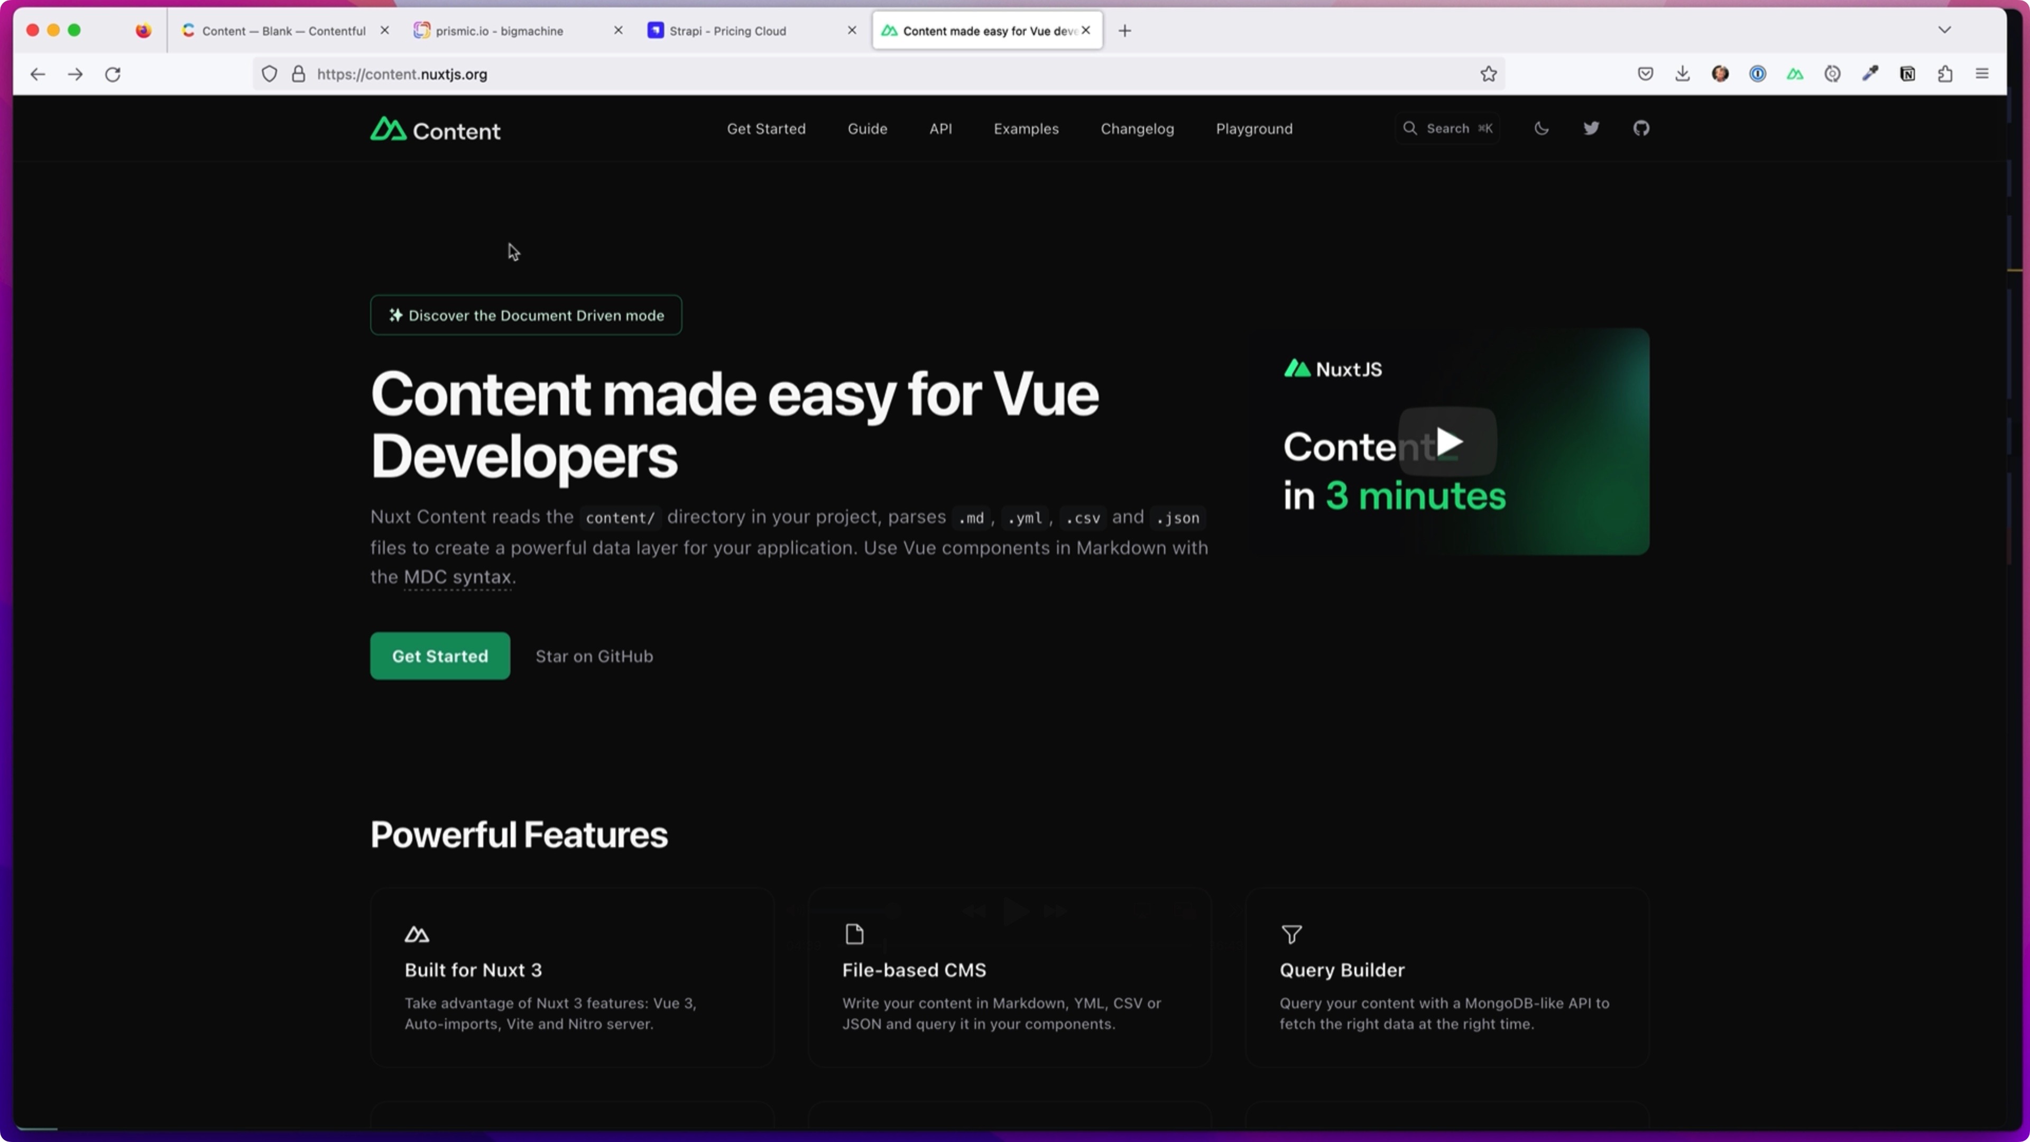Screen dimensions: 2030x1142
Task: Reload the page with the refresh icon
Action: [x=113, y=74]
